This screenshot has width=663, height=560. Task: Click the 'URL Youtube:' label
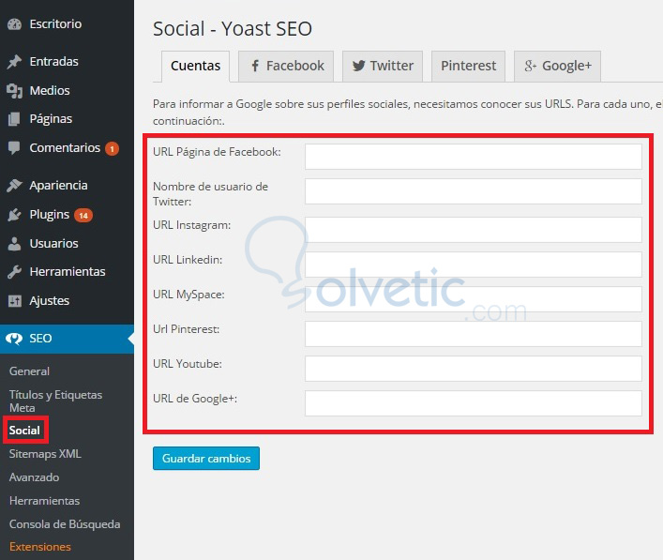coord(188,364)
